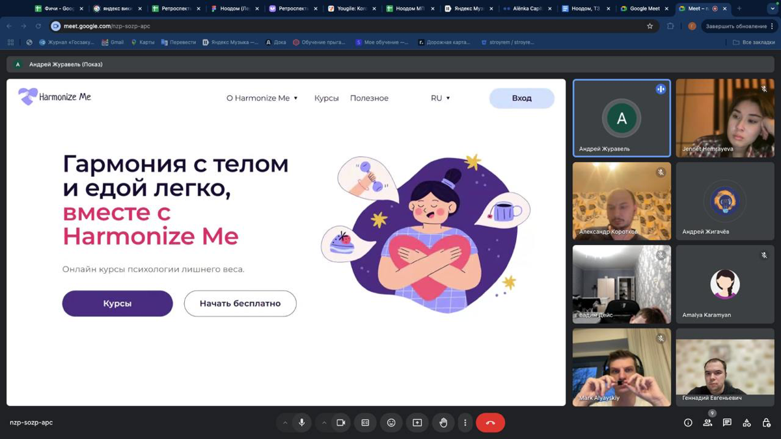The image size is (781, 439).
Task: Open the Курсы navigation item
Action: point(327,98)
